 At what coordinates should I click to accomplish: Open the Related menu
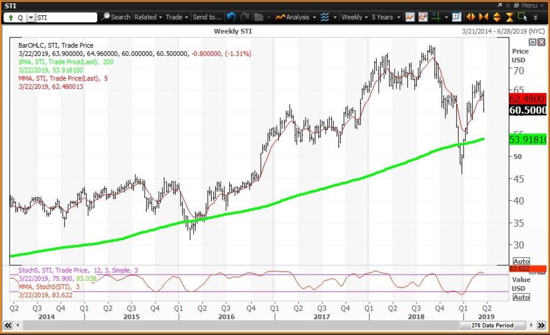[x=148, y=17]
